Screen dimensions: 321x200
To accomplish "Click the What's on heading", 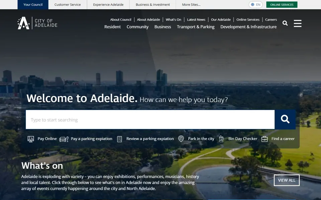I will (42, 166).
